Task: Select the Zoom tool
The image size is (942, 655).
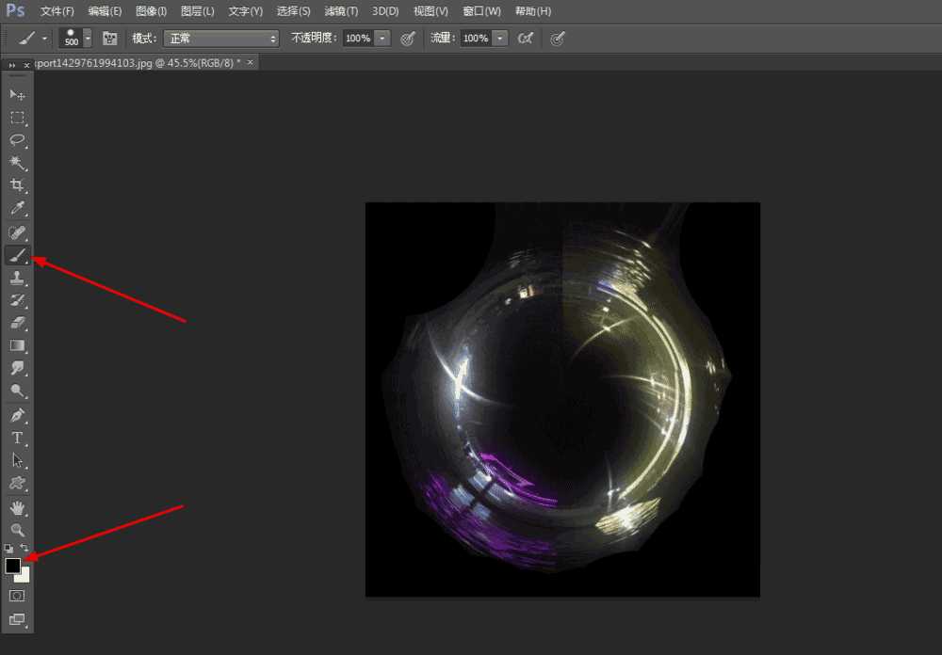Action: click(16, 530)
